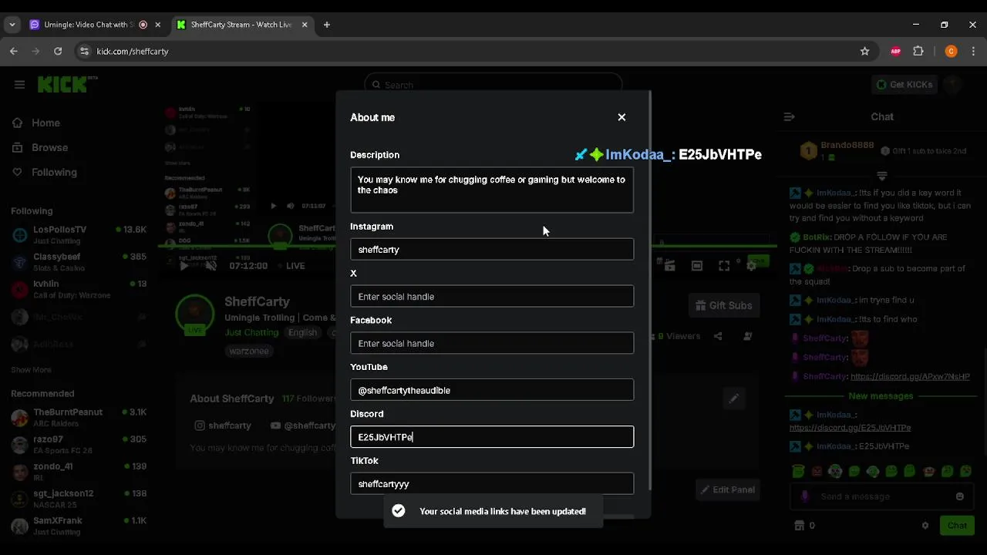The width and height of the screenshot is (987, 555).
Task: Click the user icon next to share
Action: [x=747, y=336]
